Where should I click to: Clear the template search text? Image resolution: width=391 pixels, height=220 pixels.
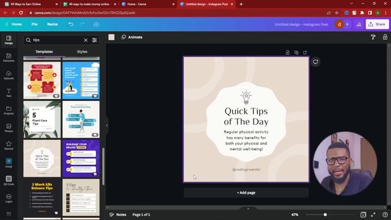pos(86,40)
